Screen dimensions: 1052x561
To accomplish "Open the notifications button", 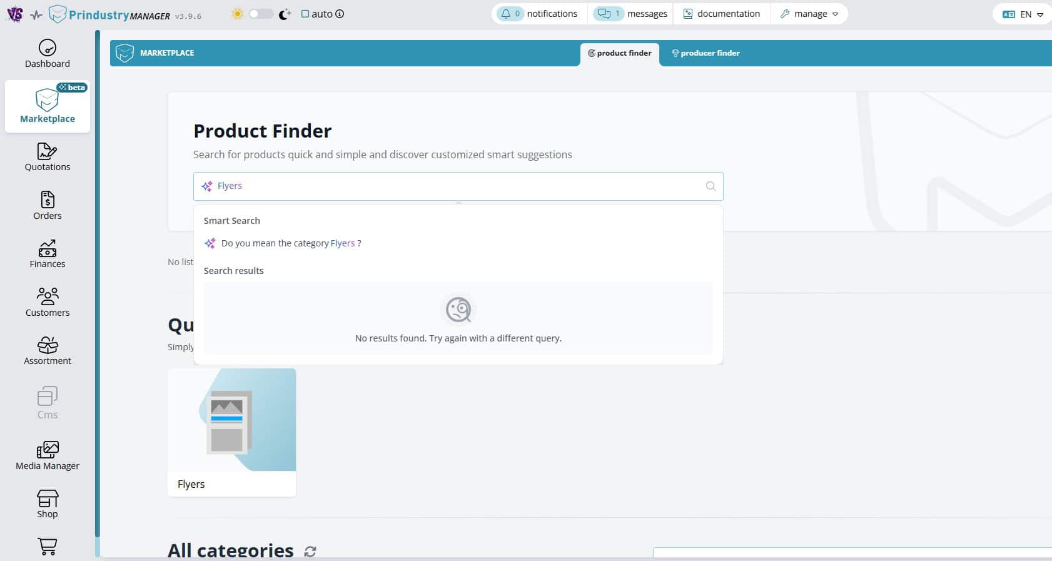I will coord(539,14).
